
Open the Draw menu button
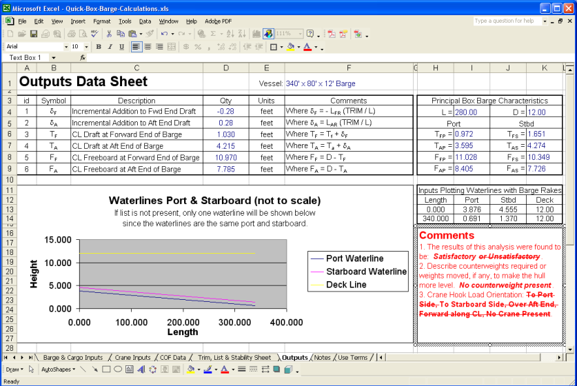pyautogui.click(x=14, y=369)
